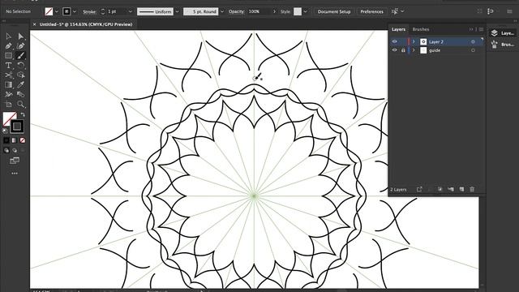
Task: Open fill color dropdown in control bar
Action: click(57, 11)
